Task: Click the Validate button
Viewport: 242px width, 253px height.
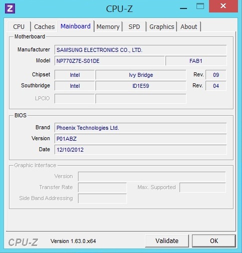Action: click(167, 241)
